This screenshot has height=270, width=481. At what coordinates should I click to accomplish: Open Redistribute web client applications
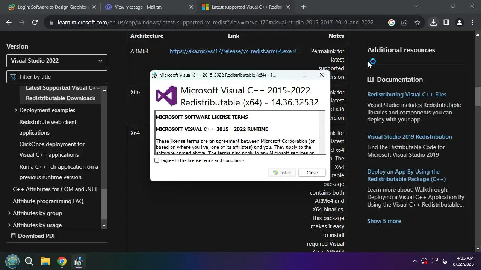[x=48, y=127]
